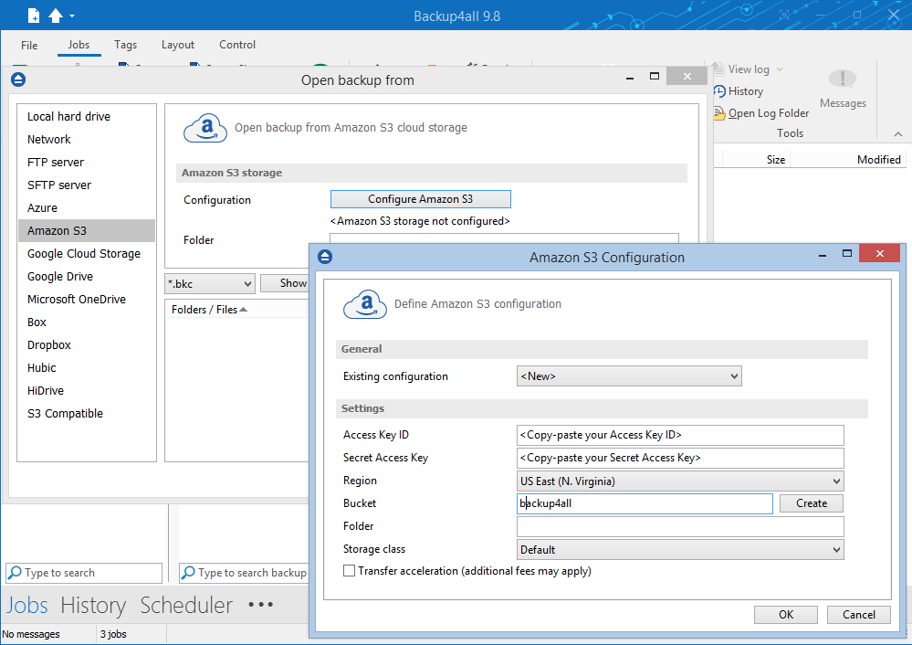This screenshot has width=912, height=645.
Task: Click the Configure Amazon S3 button
Action: 420,199
